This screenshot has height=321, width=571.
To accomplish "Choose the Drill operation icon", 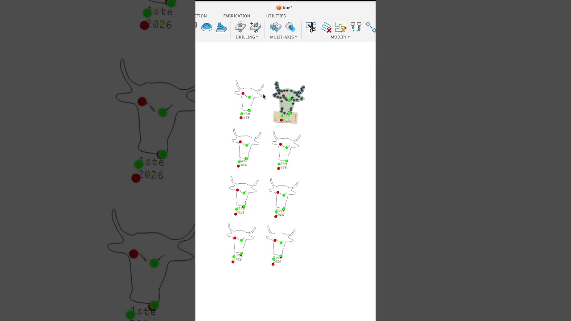I will 240,27.
